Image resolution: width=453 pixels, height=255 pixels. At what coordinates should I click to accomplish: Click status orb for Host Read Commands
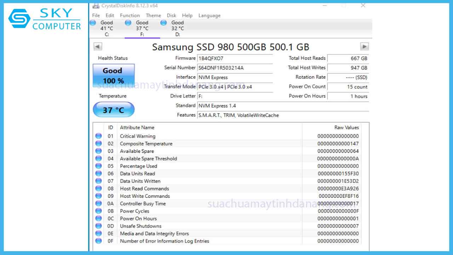tap(98, 188)
